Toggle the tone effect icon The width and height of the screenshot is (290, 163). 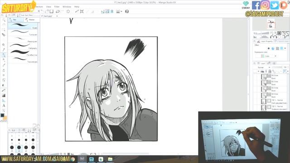[277, 48]
